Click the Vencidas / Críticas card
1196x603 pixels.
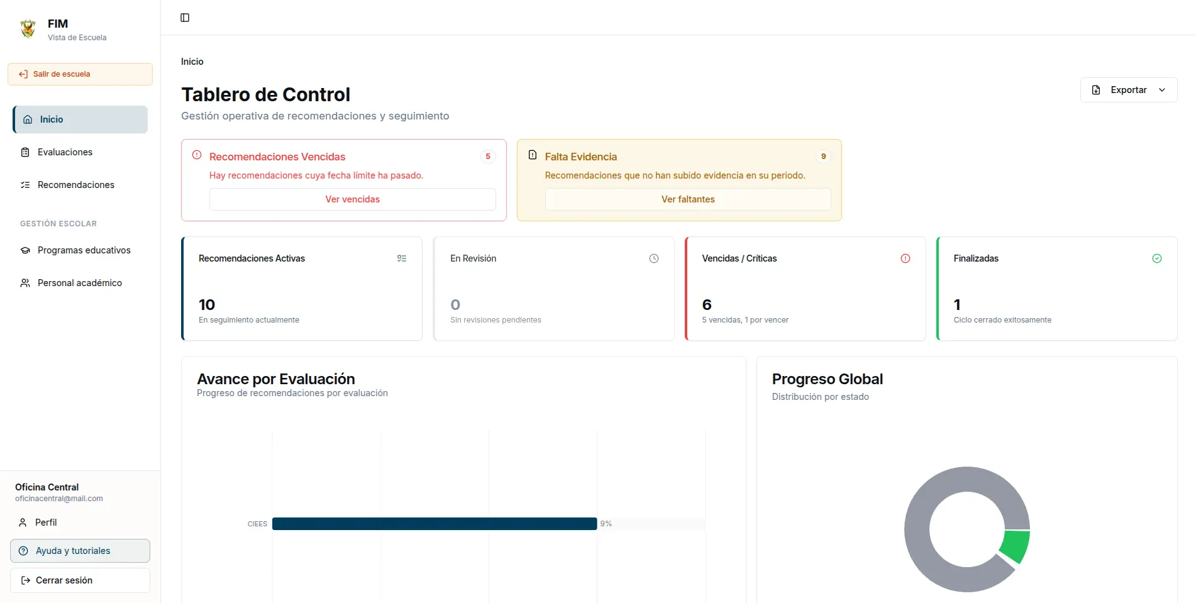coord(805,289)
